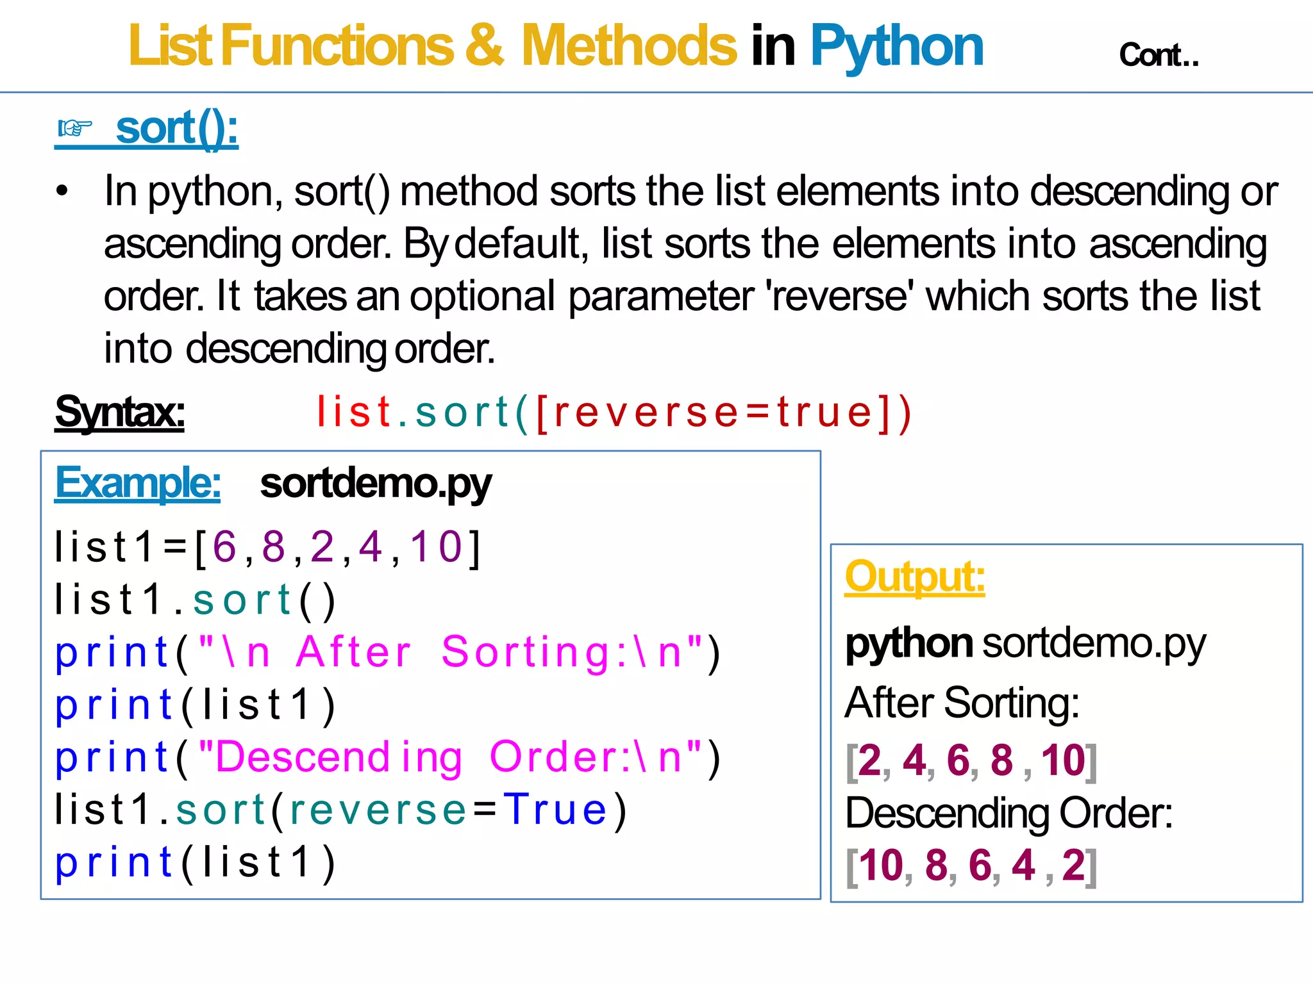Click the bullet paragraph describing sort() method
The height and width of the screenshot is (984, 1313).
tap(667, 270)
